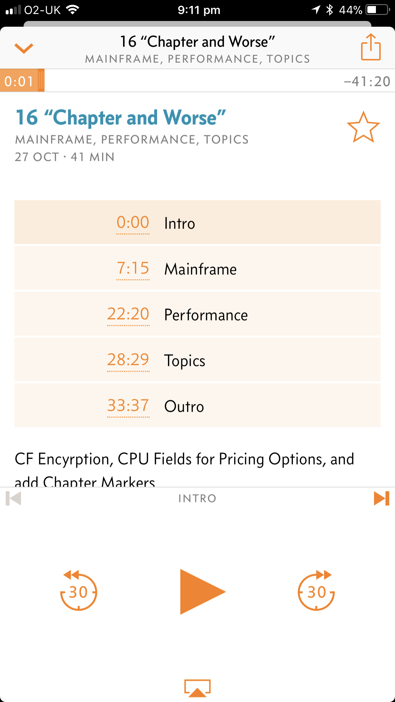This screenshot has width=395, height=702.
Task: Skip back 30 seconds
Action: click(x=79, y=591)
